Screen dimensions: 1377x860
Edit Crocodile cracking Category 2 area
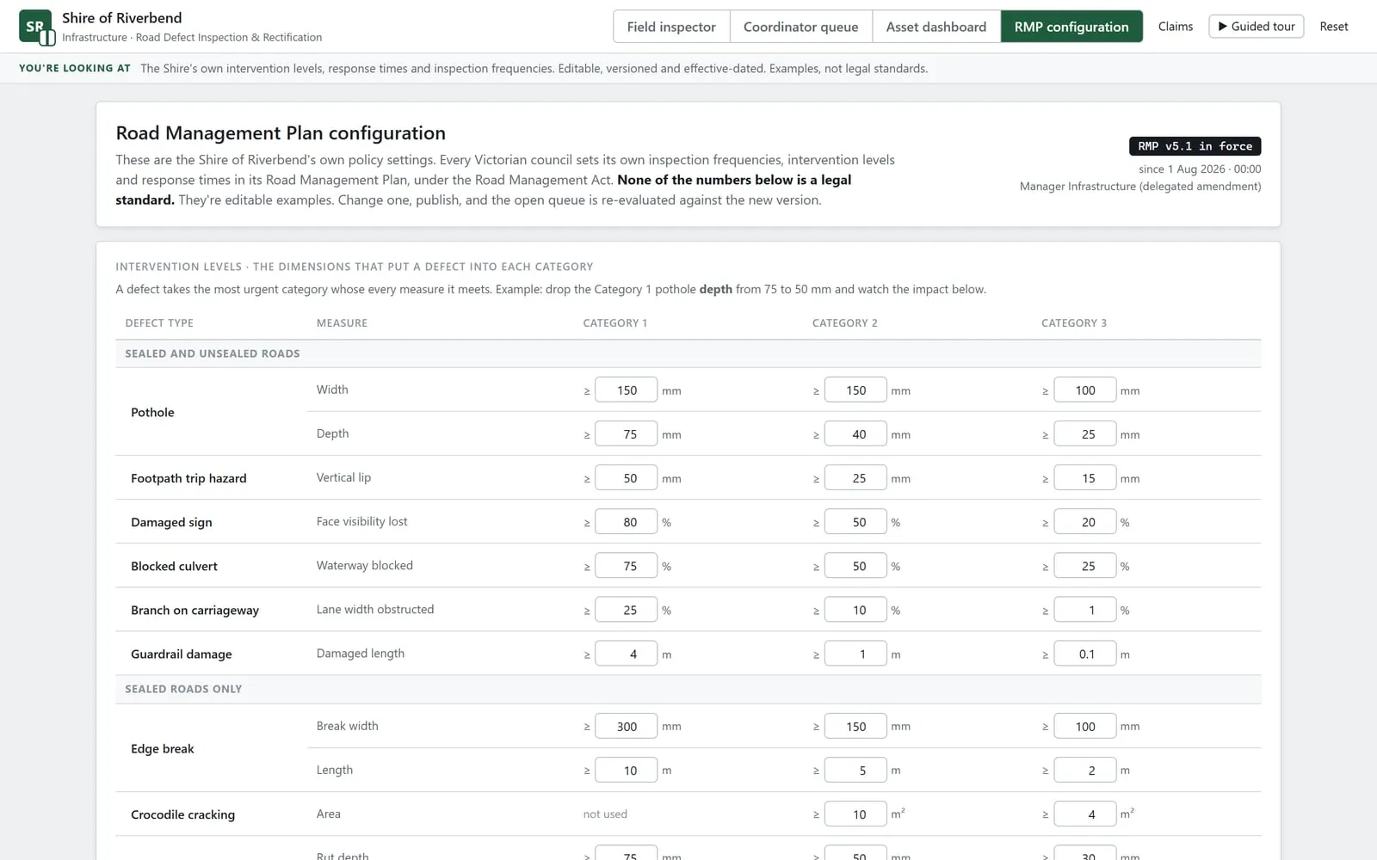click(855, 814)
